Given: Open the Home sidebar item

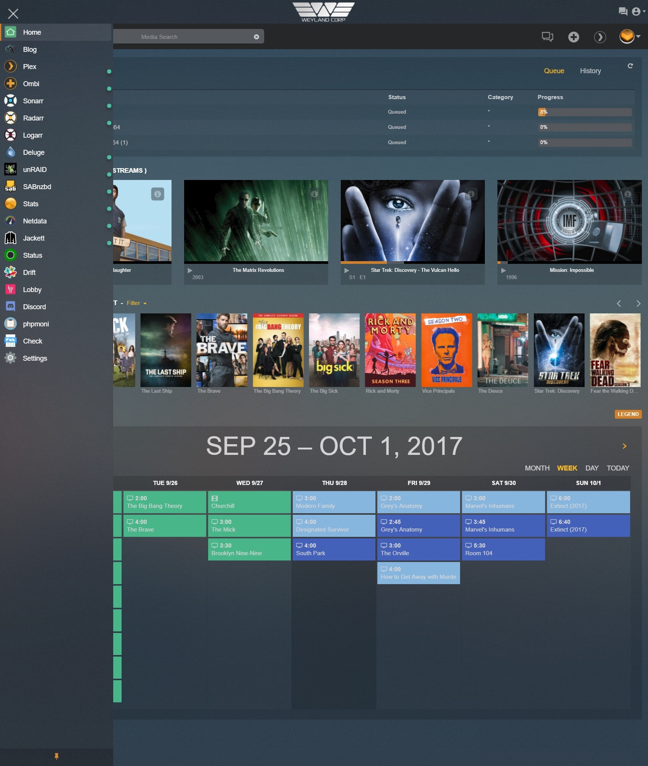Looking at the screenshot, I should [x=56, y=32].
